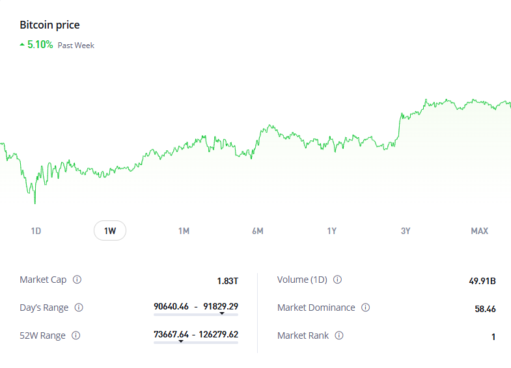Click the Volume (1D) label
This screenshot has width=511, height=368.
point(302,280)
